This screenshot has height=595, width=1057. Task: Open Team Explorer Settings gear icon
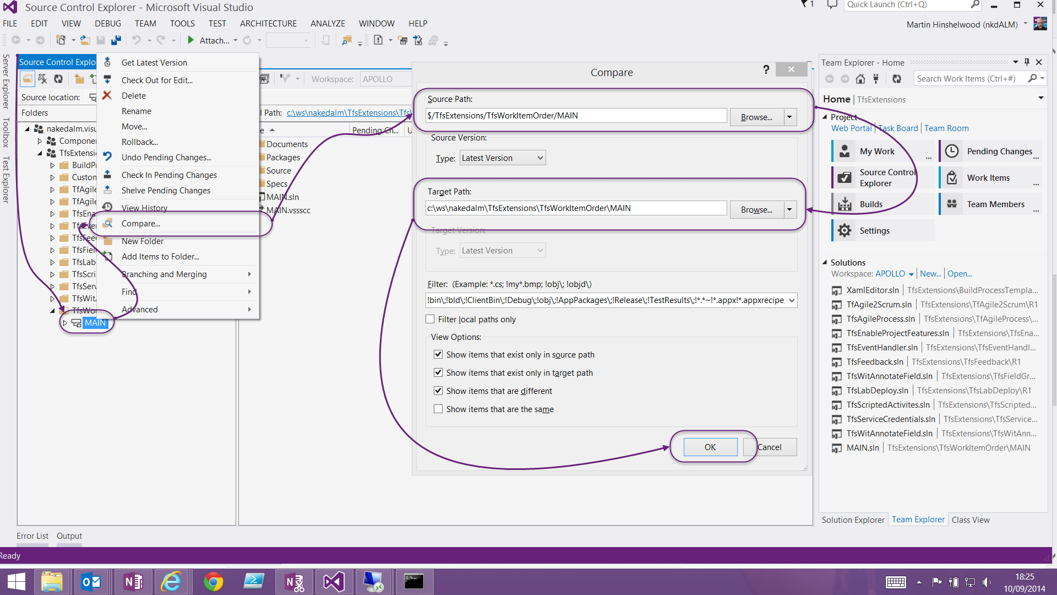844,230
